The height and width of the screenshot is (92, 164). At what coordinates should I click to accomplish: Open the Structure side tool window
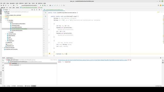point(1,74)
